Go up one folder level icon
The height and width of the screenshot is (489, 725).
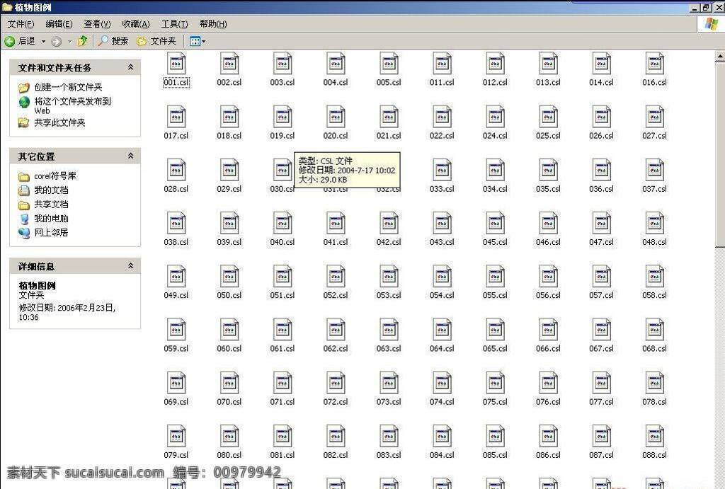coord(83,41)
